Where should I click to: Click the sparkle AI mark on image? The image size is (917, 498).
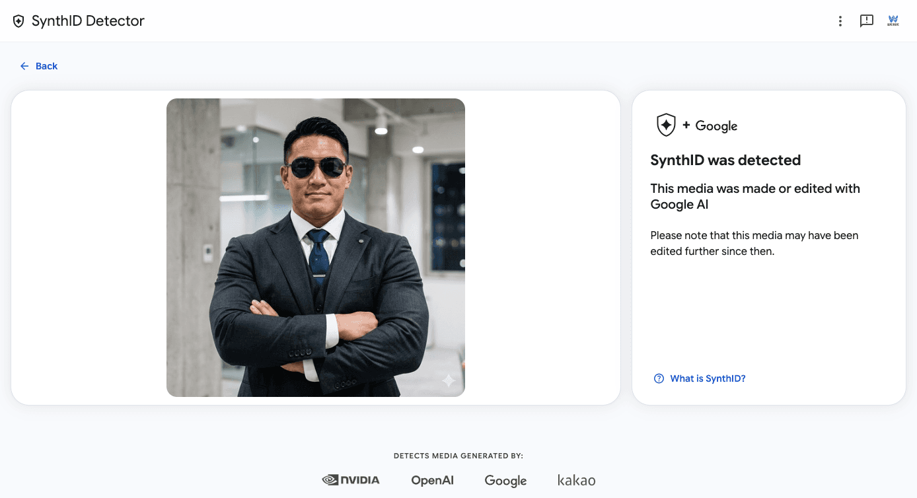449,380
